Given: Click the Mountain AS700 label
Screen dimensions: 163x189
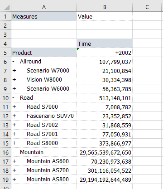Looking at the screenshot, I should [48, 170].
